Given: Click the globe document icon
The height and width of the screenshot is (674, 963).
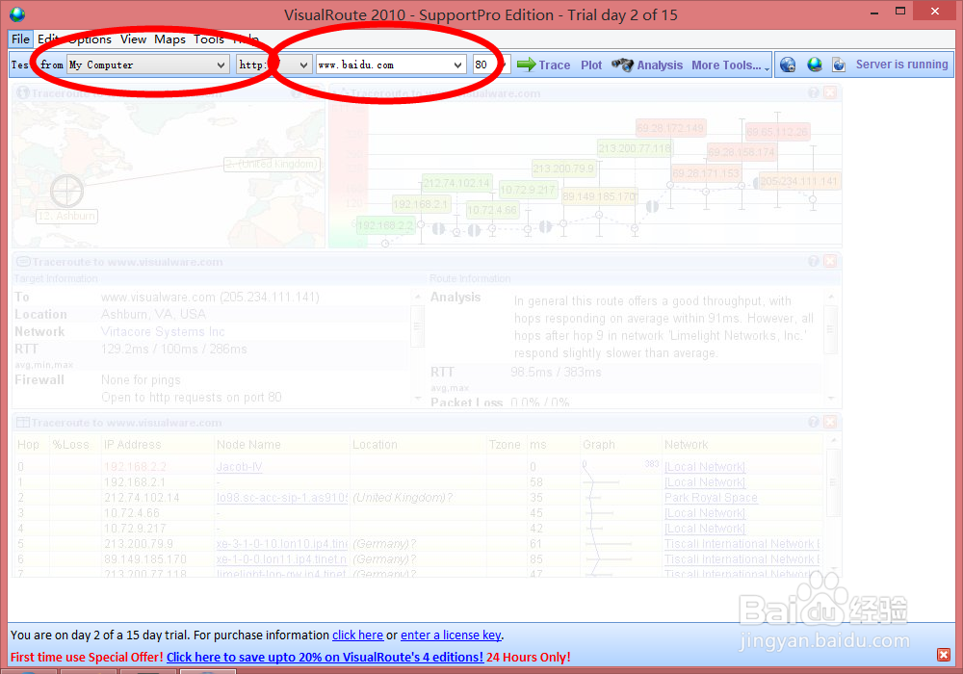Looking at the screenshot, I should tap(839, 65).
